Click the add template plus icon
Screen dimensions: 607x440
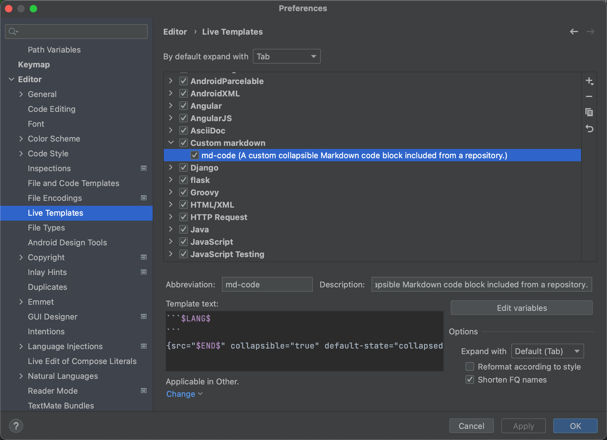point(589,81)
